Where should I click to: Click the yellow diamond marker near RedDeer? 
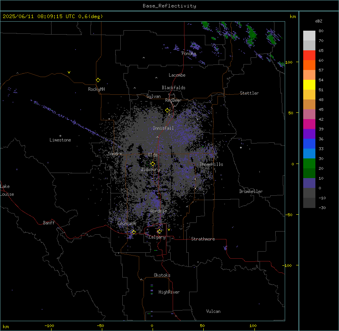coord(168,110)
